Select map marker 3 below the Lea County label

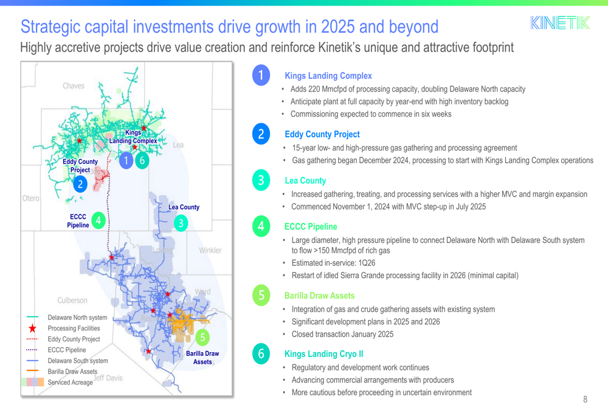181,223
